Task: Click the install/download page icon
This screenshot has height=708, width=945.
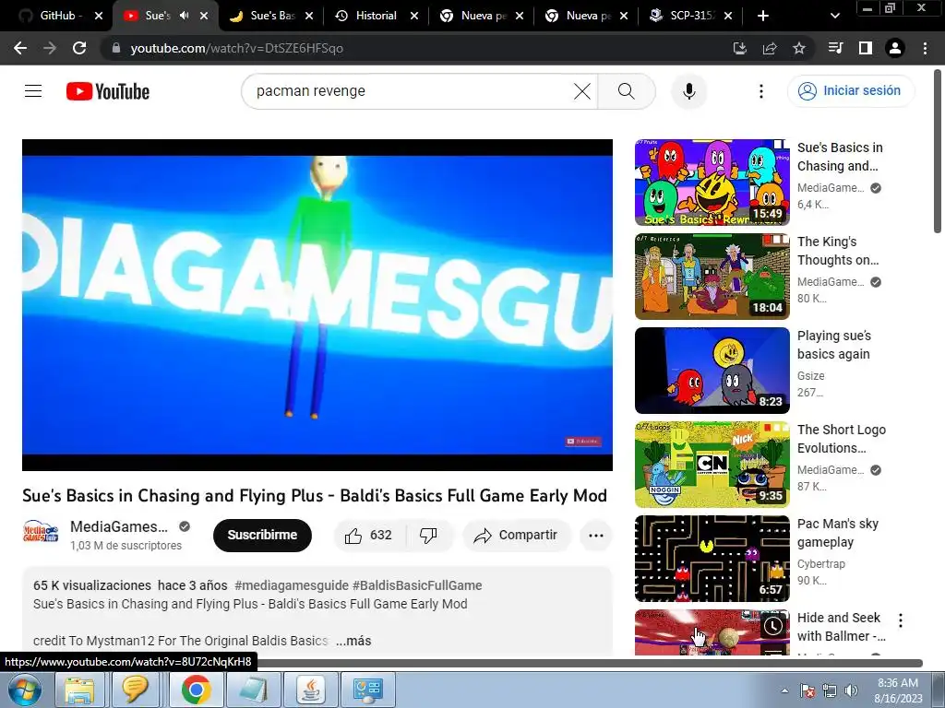Action: [740, 48]
